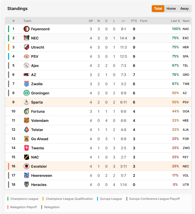Click the Volendam orange crest
Screen dimensions: 195x214
click(26, 120)
